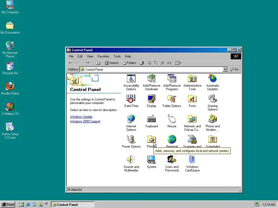Expand Quick Launch overflow chevron
The width and height of the screenshot is (278, 208).
click(x=46, y=204)
